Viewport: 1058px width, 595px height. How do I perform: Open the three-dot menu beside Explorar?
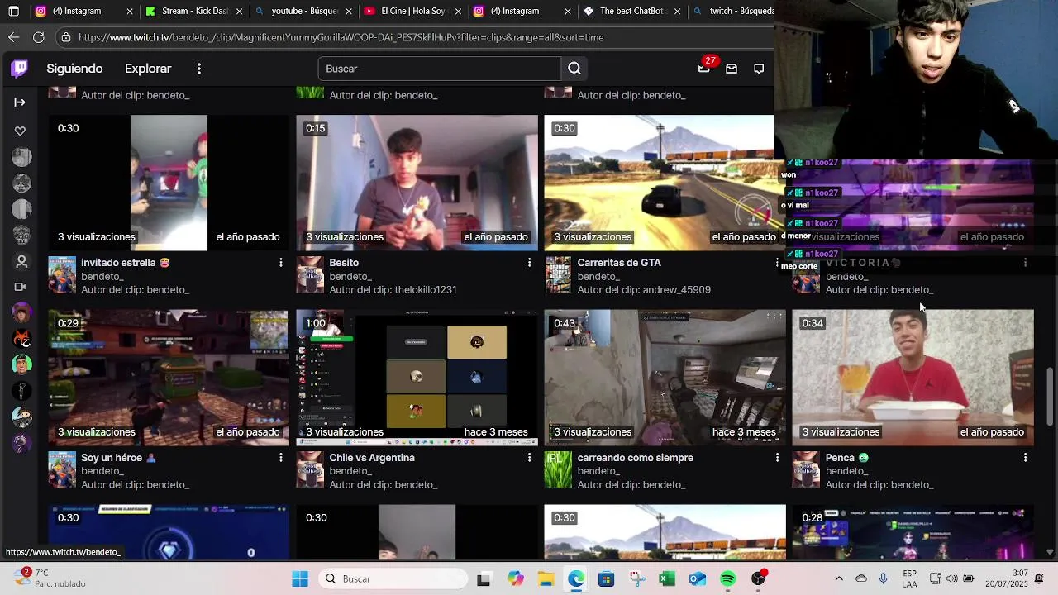199,69
